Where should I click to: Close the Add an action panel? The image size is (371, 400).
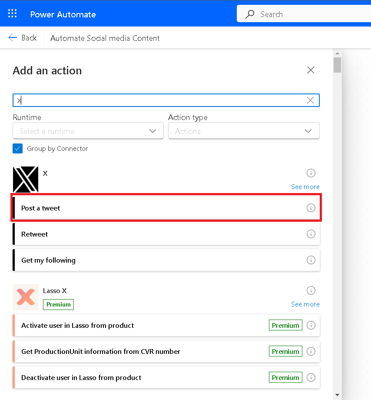click(311, 70)
